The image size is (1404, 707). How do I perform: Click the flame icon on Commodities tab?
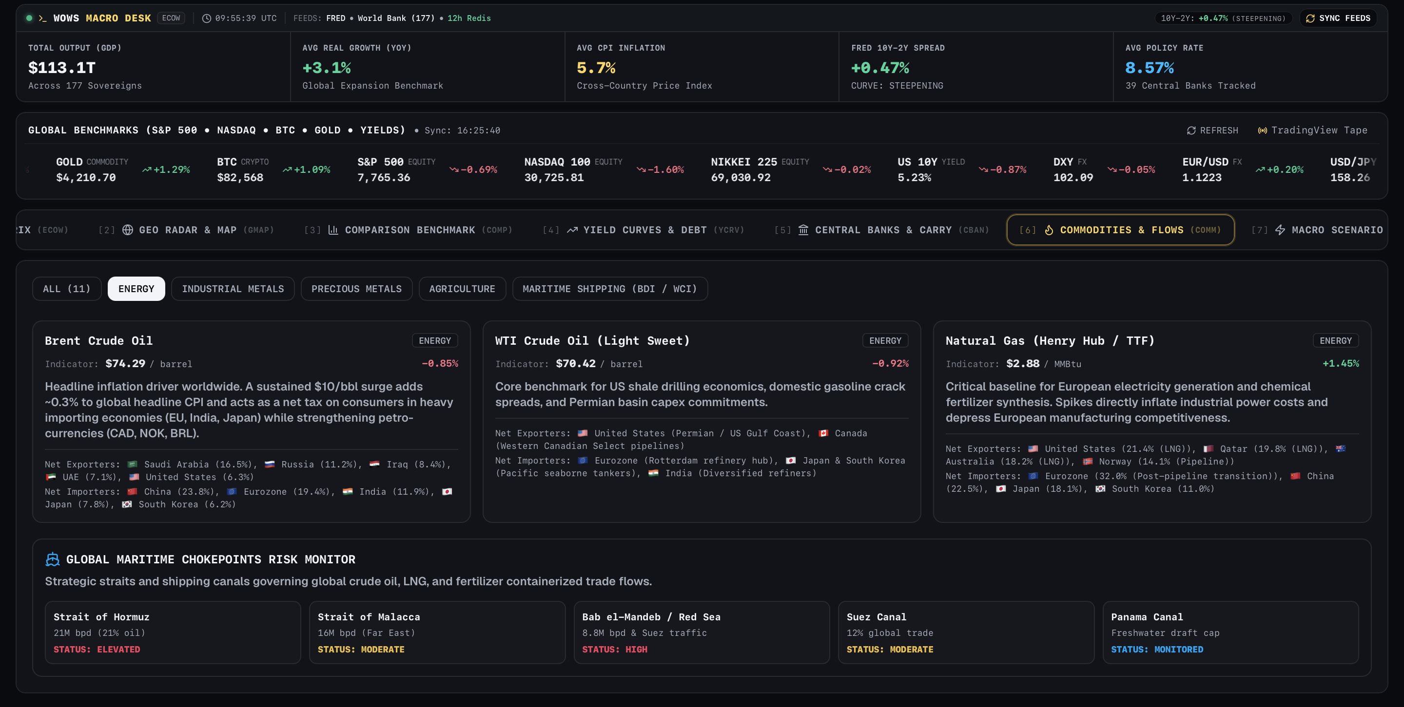tap(1049, 230)
